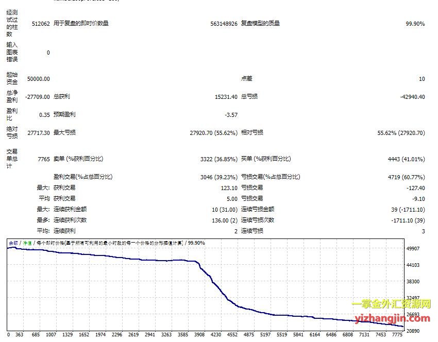
Task: Click the 卖单 (%获利百分比) label
Action: point(78,159)
